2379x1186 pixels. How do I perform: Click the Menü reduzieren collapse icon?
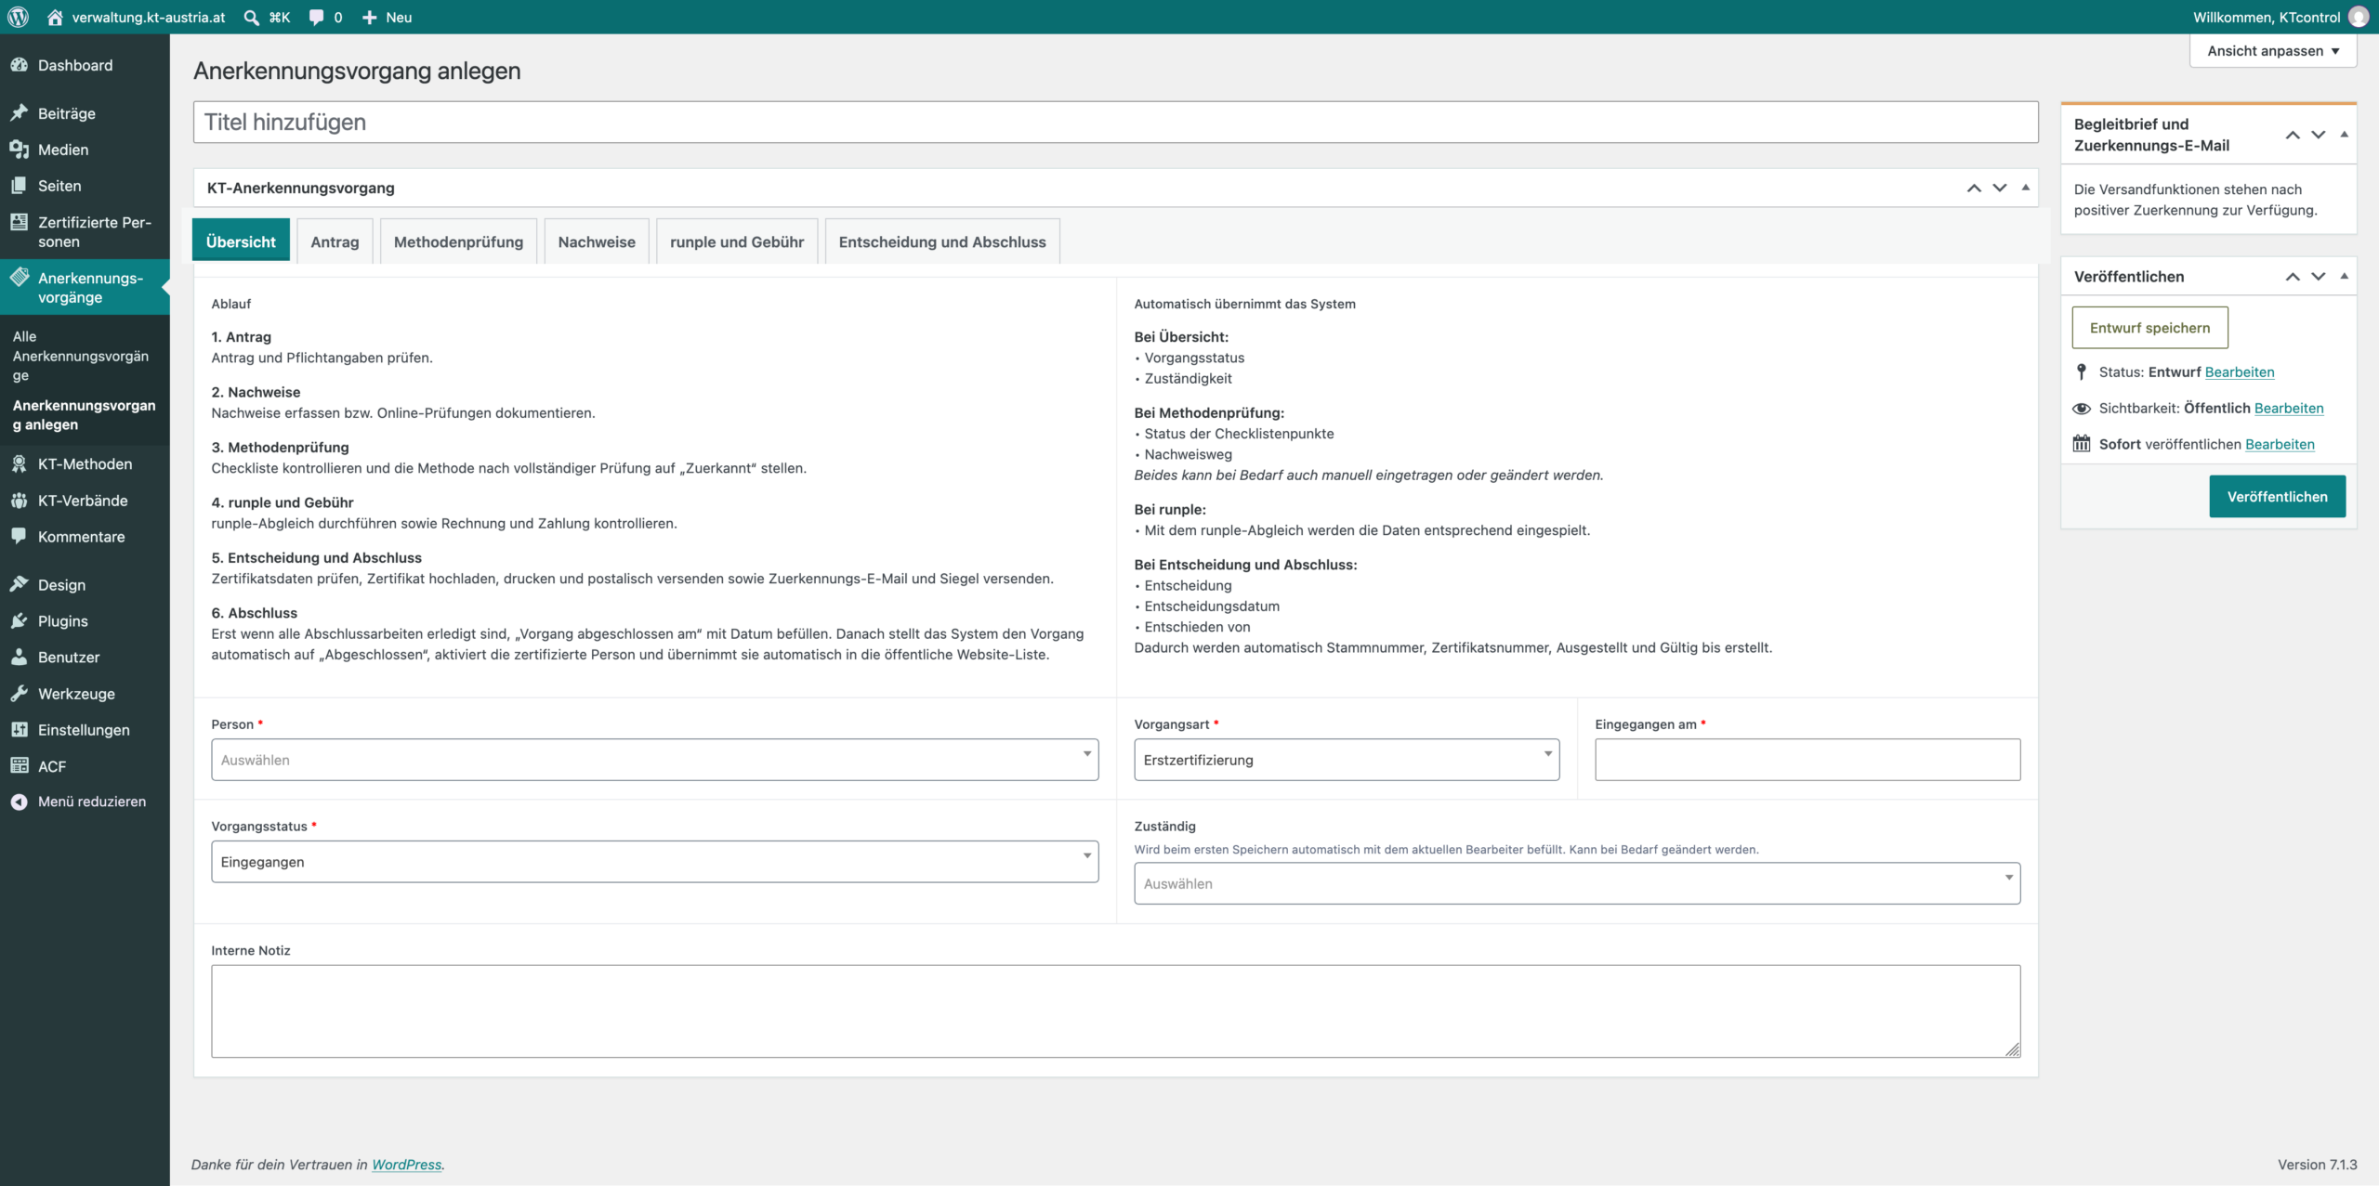pyautogui.click(x=20, y=802)
